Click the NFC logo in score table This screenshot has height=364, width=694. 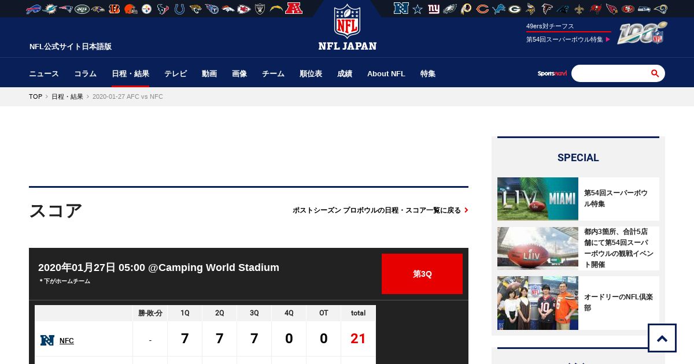point(47,340)
